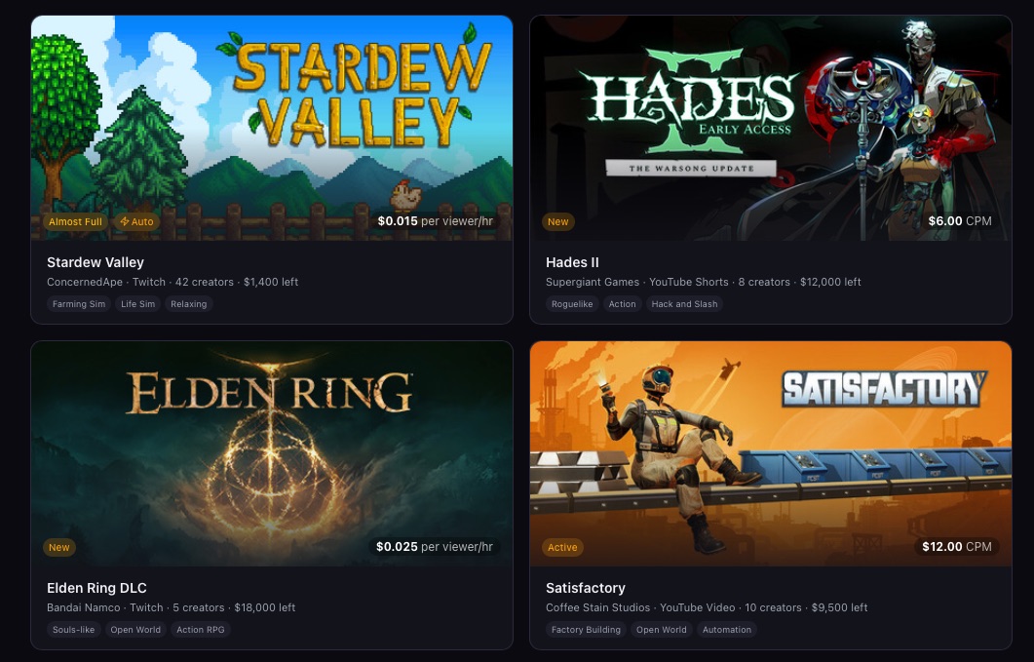Screen dimensions: 1034x662
Task: Click the $12.00 CPM rate label
Action: pyautogui.click(x=957, y=547)
